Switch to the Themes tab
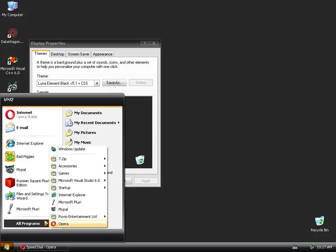This screenshot has width=336, height=252. pos(41,53)
